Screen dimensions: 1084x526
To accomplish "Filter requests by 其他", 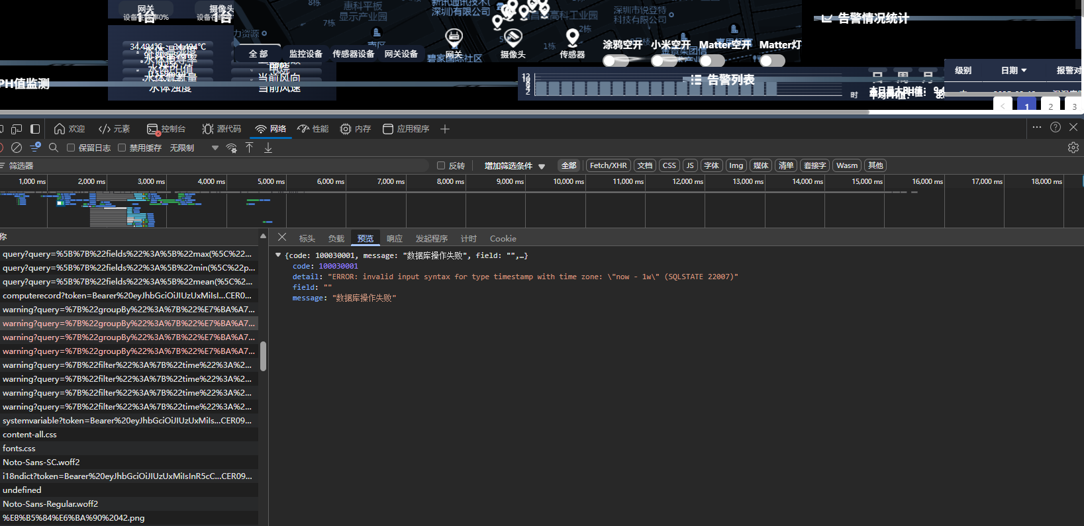I will pos(875,165).
